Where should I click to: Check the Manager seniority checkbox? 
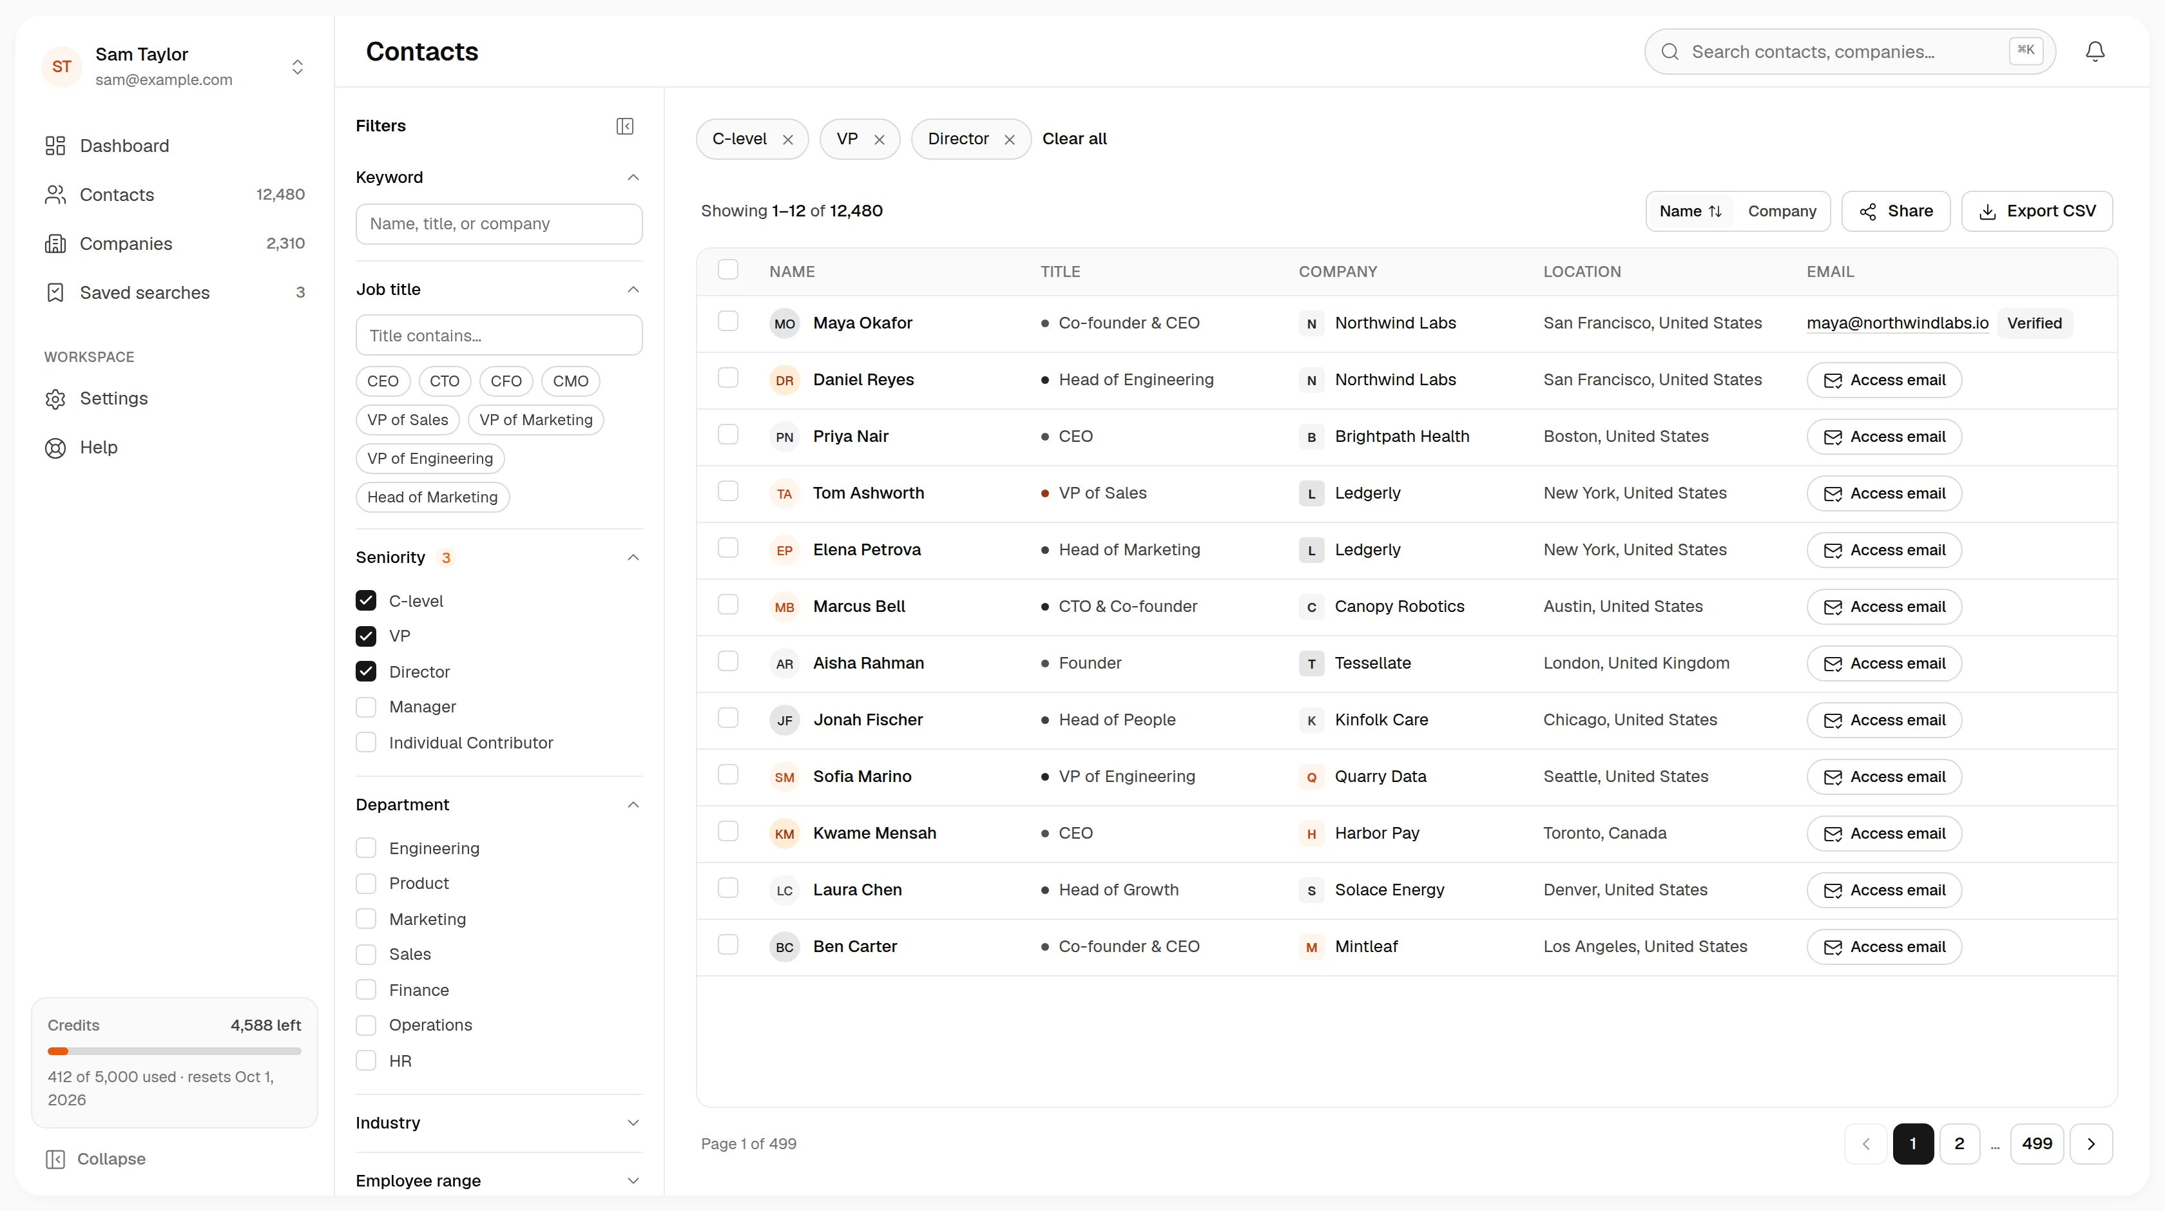365,707
